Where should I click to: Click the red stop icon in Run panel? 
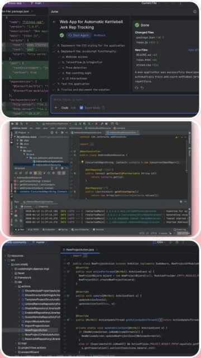point(16,211)
